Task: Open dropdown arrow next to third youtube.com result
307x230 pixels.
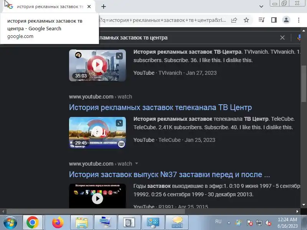Action: click(x=137, y=164)
